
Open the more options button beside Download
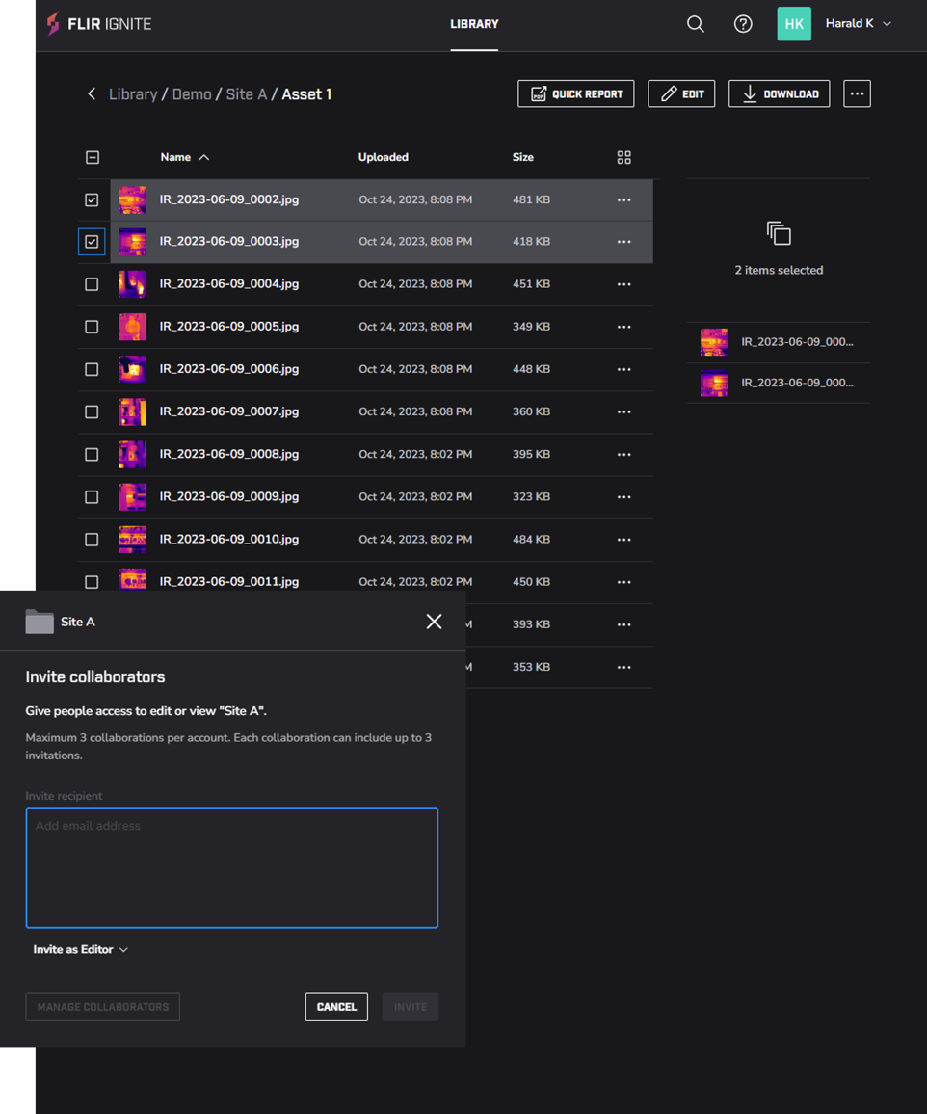857,93
